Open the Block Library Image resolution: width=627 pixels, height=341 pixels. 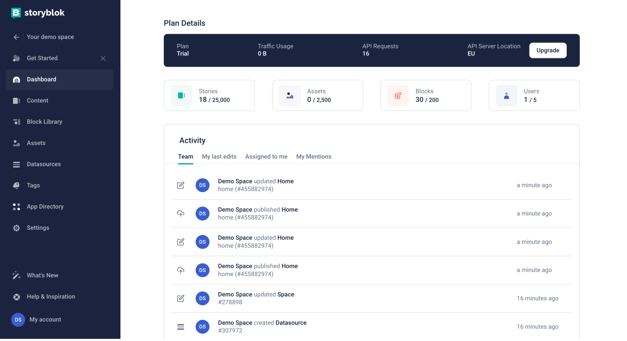[x=45, y=122]
